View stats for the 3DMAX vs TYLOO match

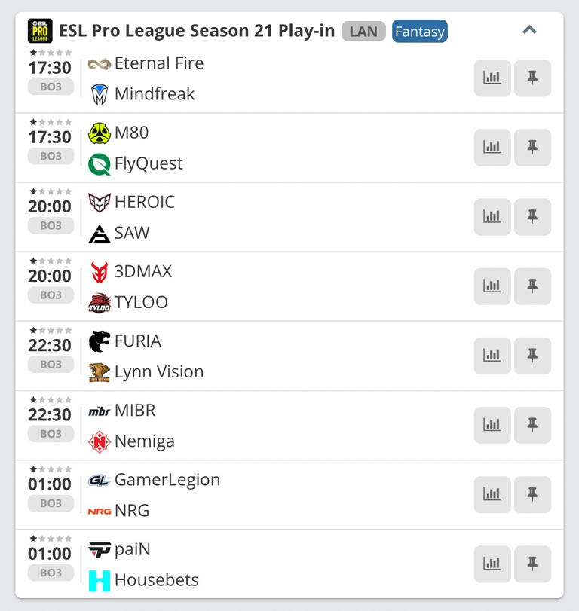pyautogui.click(x=492, y=286)
